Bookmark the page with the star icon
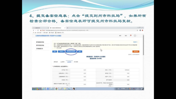 click(137, 30)
